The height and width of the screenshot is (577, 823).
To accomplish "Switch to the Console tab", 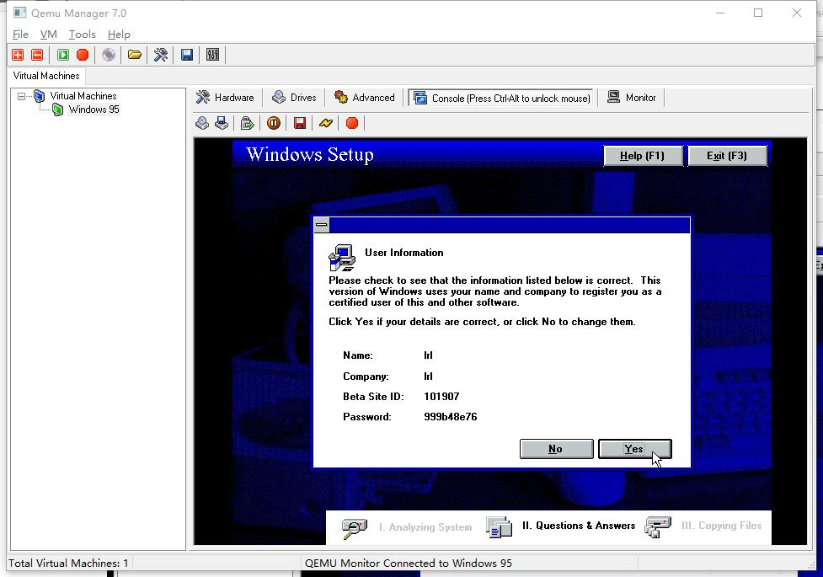I will pos(501,99).
